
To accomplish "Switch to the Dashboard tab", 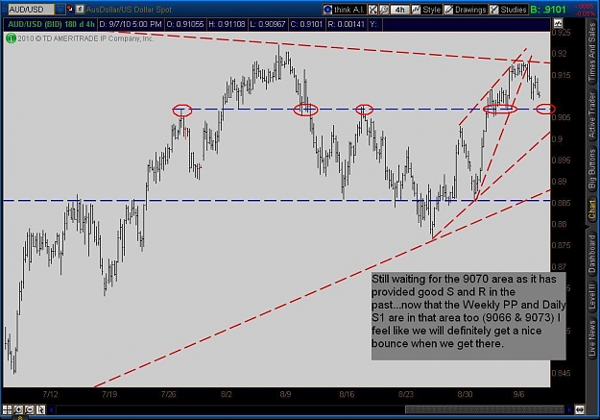I will click(x=592, y=254).
